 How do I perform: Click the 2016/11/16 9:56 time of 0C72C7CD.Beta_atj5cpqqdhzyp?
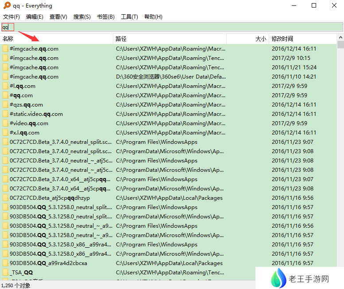(293, 198)
